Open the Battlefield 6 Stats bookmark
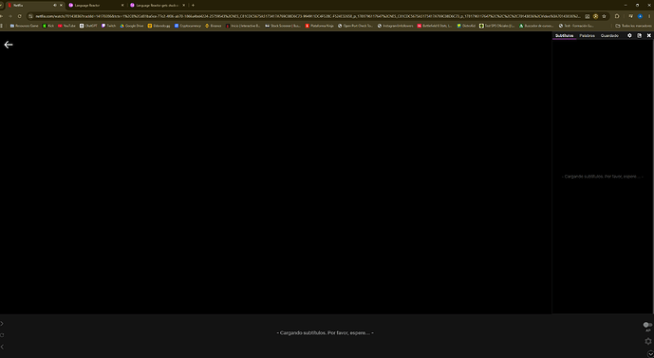 (x=435, y=26)
